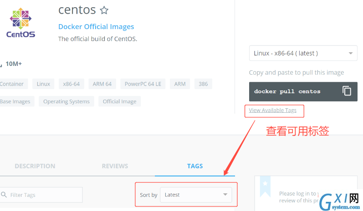Viewport: 363px width, 211px height.
Task: Click the Container tag chip
Action: pos(13,84)
